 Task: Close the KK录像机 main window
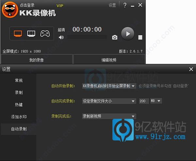click(x=140, y=5)
